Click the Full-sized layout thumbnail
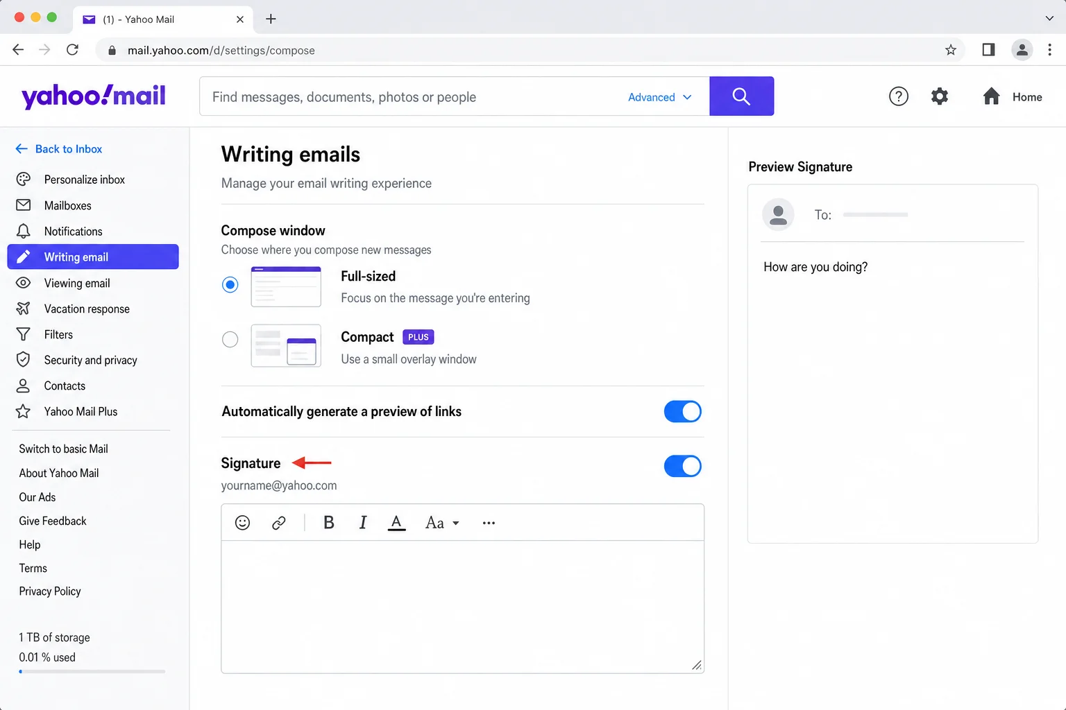Screen dimensions: 1066x710 pos(286,286)
